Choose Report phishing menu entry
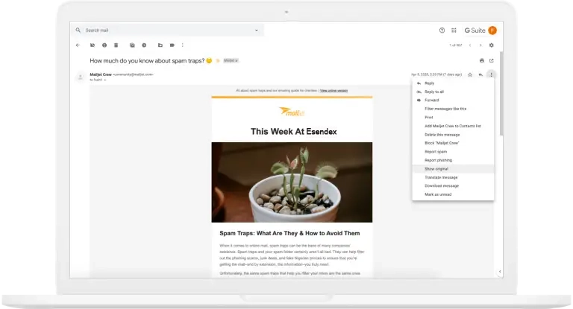This screenshot has height=309, width=573. 453,160
